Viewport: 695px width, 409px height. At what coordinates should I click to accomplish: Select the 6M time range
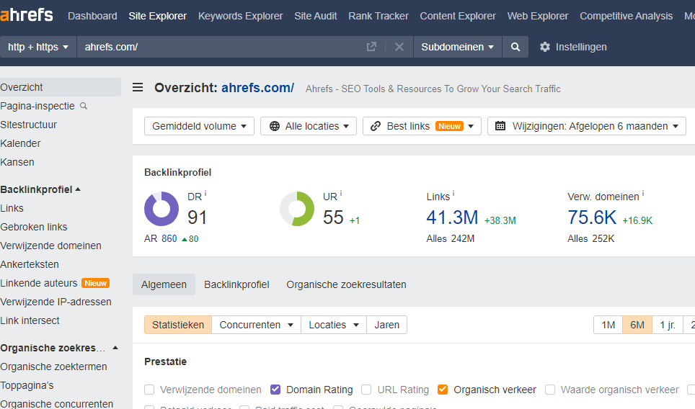(637, 325)
